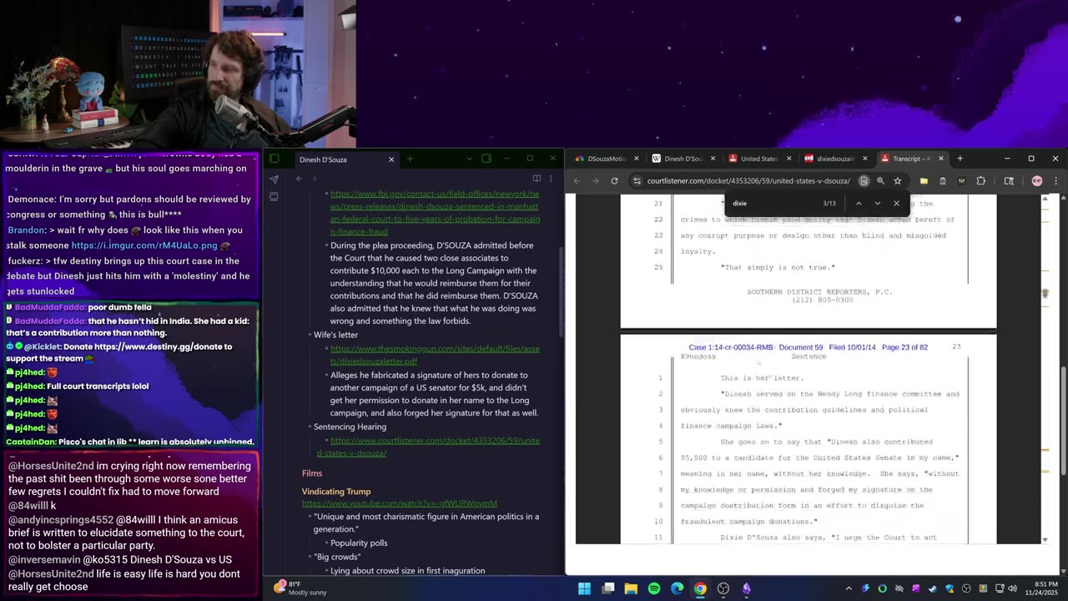
Task: Open Spotify from the taskbar
Action: tap(654, 588)
